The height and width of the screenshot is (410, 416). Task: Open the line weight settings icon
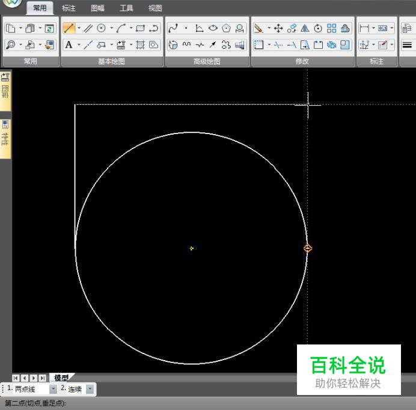407,44
